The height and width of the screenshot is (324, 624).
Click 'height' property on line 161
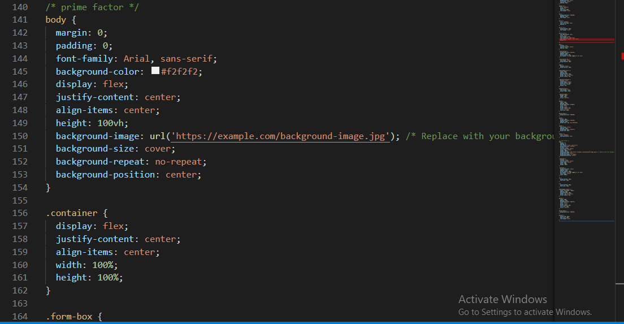click(71, 278)
